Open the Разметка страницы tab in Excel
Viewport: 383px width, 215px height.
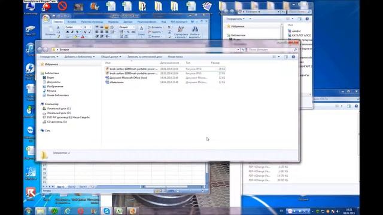(92, 21)
